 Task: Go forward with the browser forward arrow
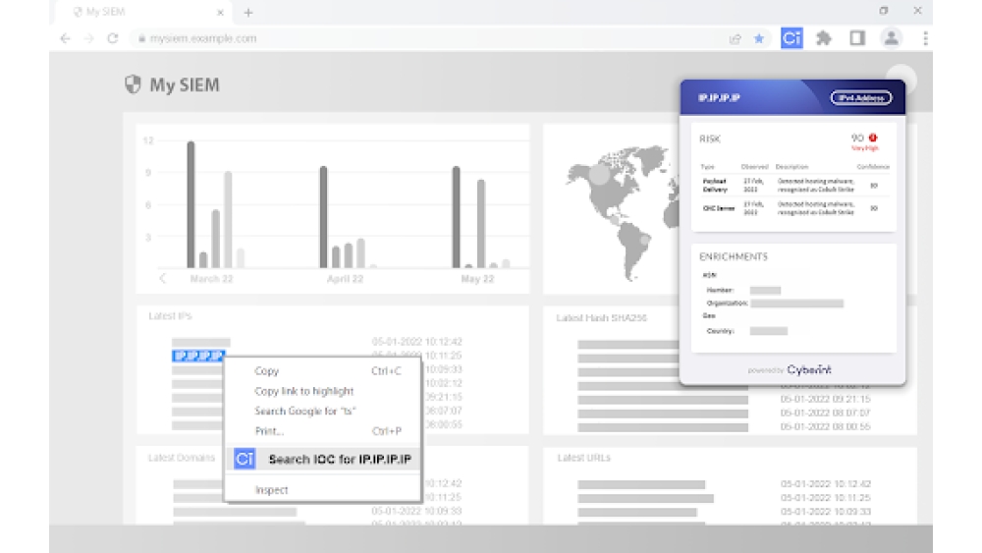tap(89, 38)
